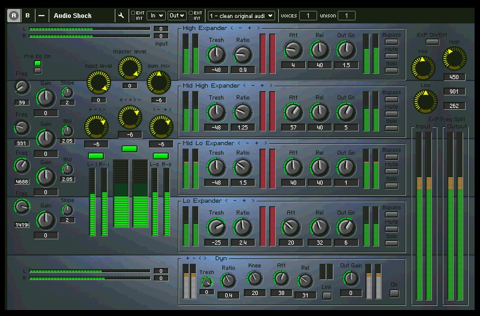This screenshot has width=480, height=316.
Task: Click the plus in High Expander header
Action: [x=249, y=28]
